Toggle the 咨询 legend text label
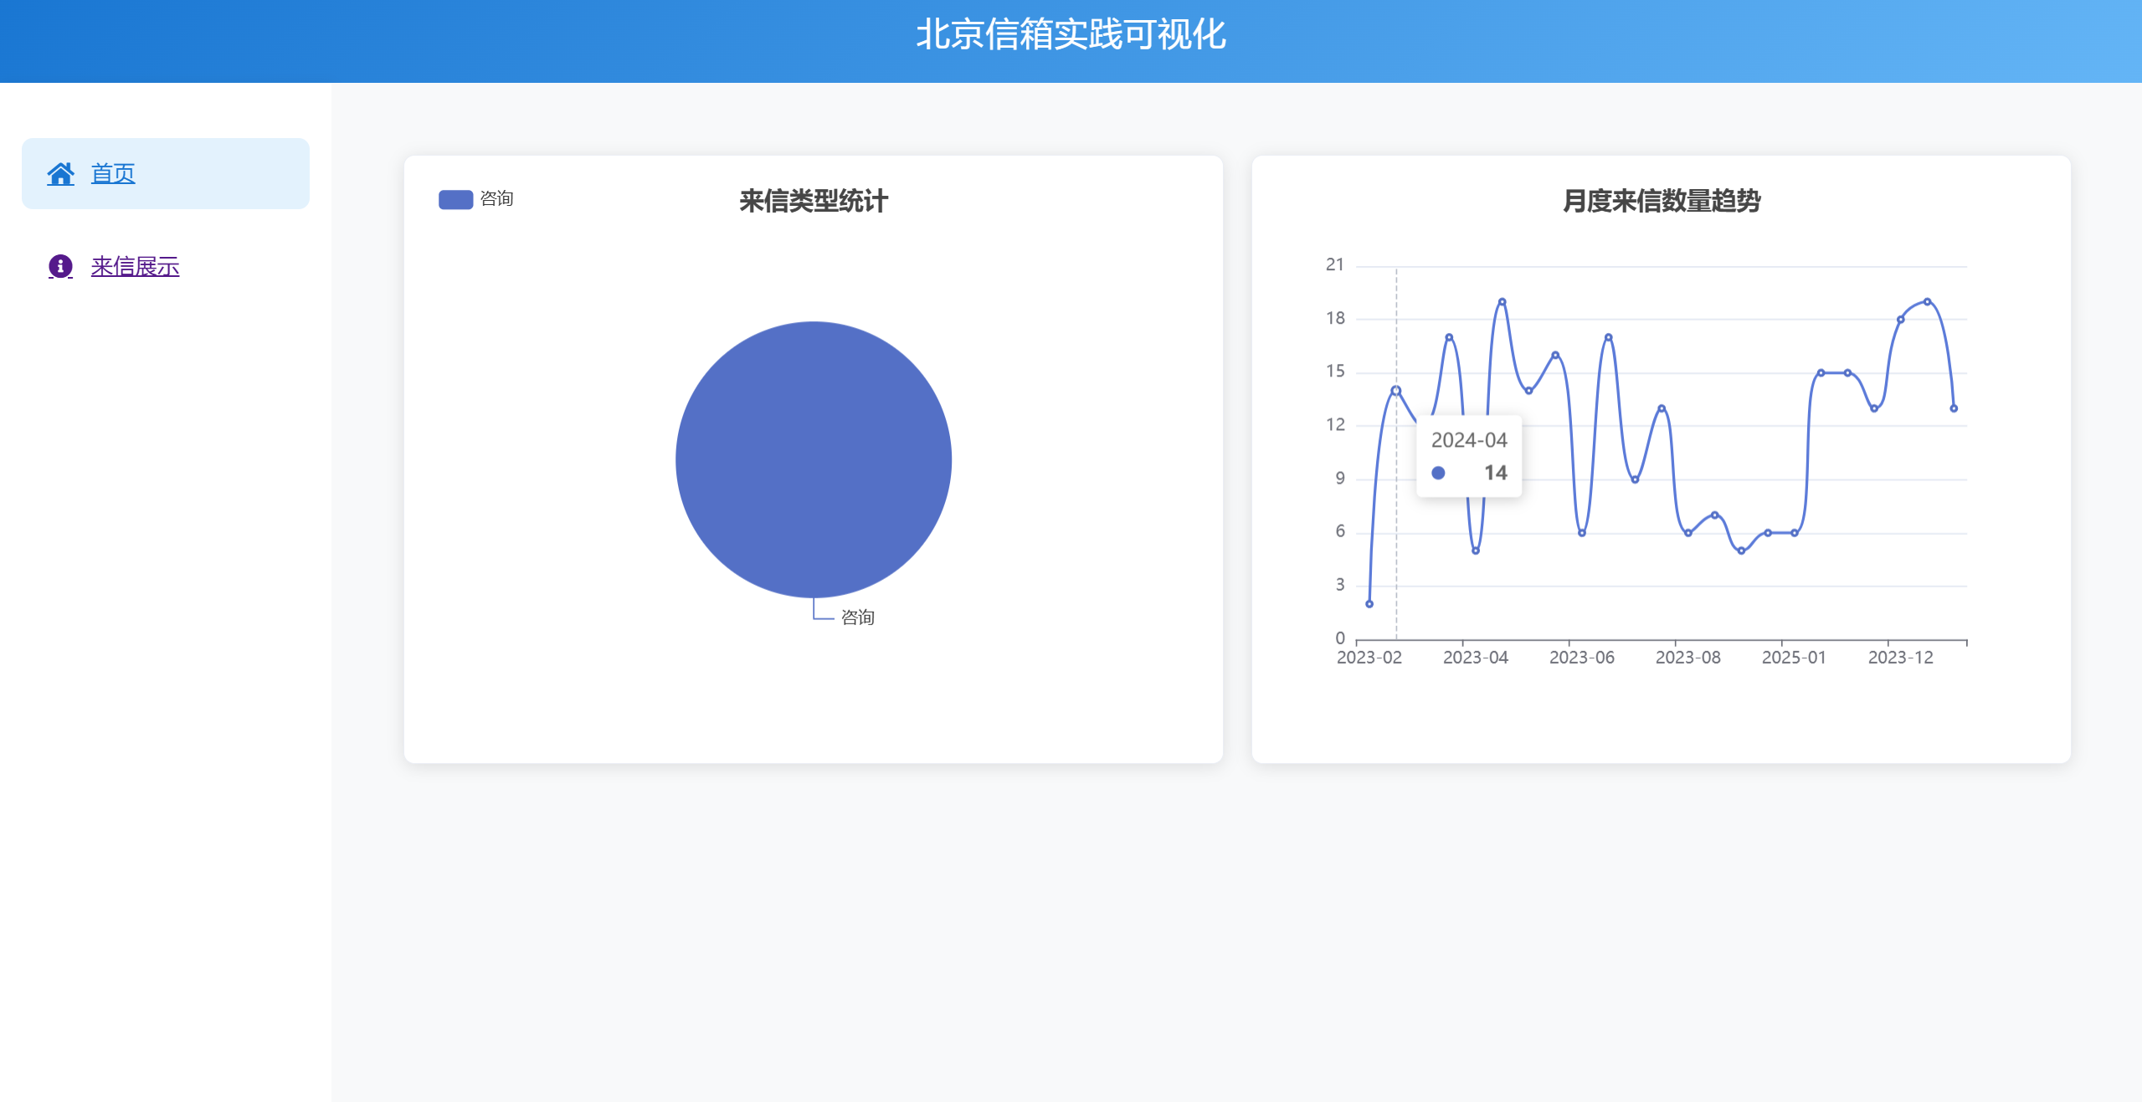The width and height of the screenshot is (2142, 1102). pyautogui.click(x=496, y=199)
